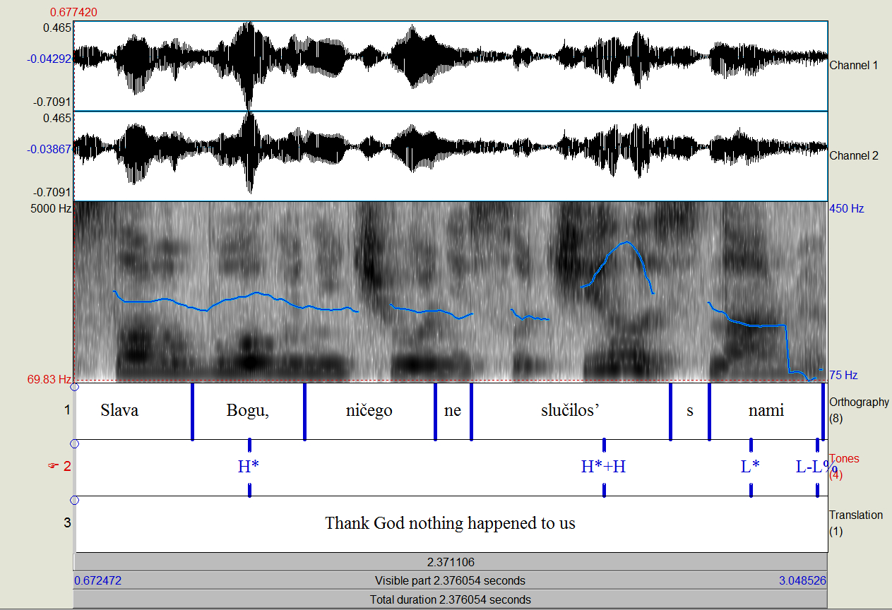892x610 pixels.
Task: Click the Channel 2 label
Action: (x=853, y=155)
